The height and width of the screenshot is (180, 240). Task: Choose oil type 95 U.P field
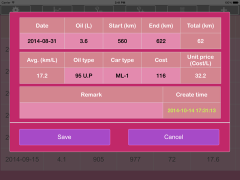pyautogui.click(x=83, y=75)
